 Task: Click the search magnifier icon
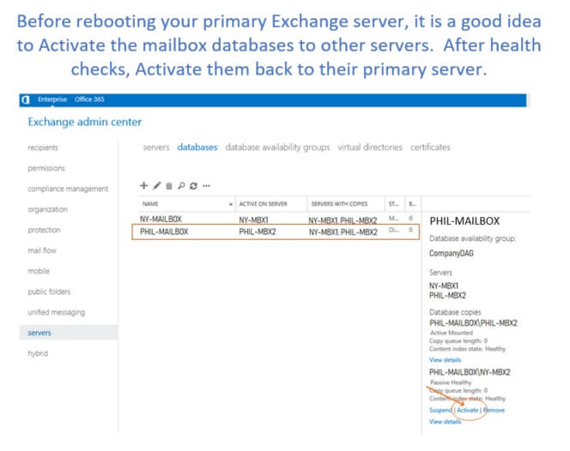click(181, 186)
